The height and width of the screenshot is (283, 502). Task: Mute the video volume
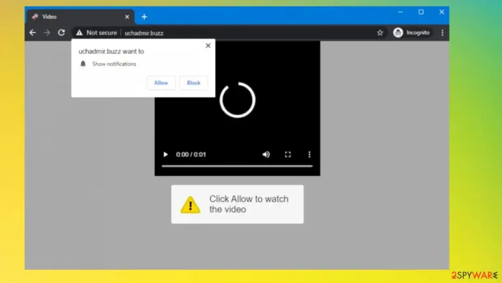point(266,155)
